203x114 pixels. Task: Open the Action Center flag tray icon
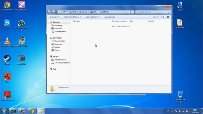coord(176,111)
